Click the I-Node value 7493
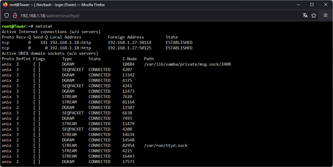 [x=127, y=118]
